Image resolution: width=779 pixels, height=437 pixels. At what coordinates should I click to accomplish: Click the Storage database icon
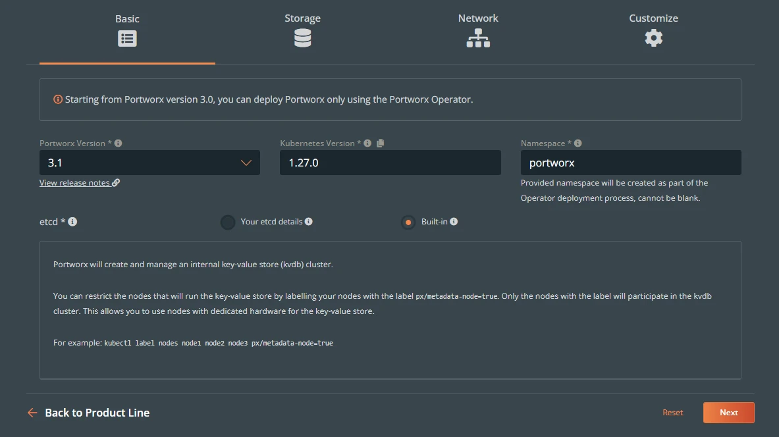coord(302,38)
